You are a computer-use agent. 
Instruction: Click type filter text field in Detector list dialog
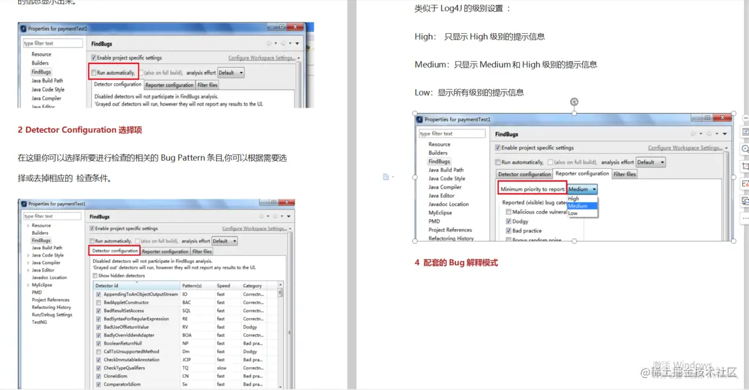tap(52, 216)
